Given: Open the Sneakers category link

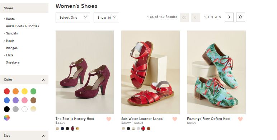Looking at the screenshot, I should 13,62.
